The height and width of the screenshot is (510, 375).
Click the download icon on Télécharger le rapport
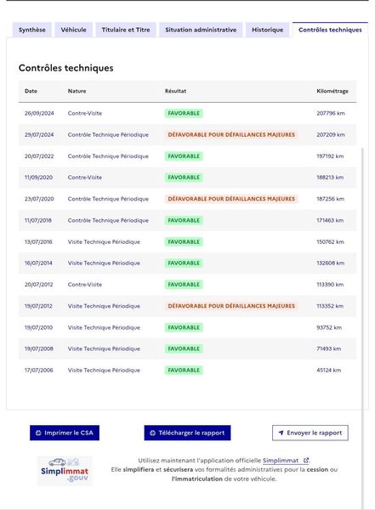coord(152,433)
